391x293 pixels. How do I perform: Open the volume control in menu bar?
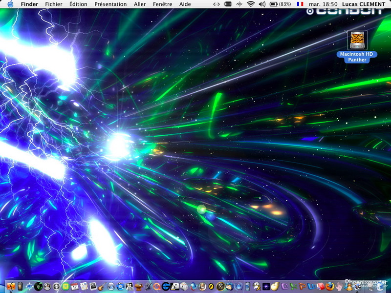click(x=262, y=4)
